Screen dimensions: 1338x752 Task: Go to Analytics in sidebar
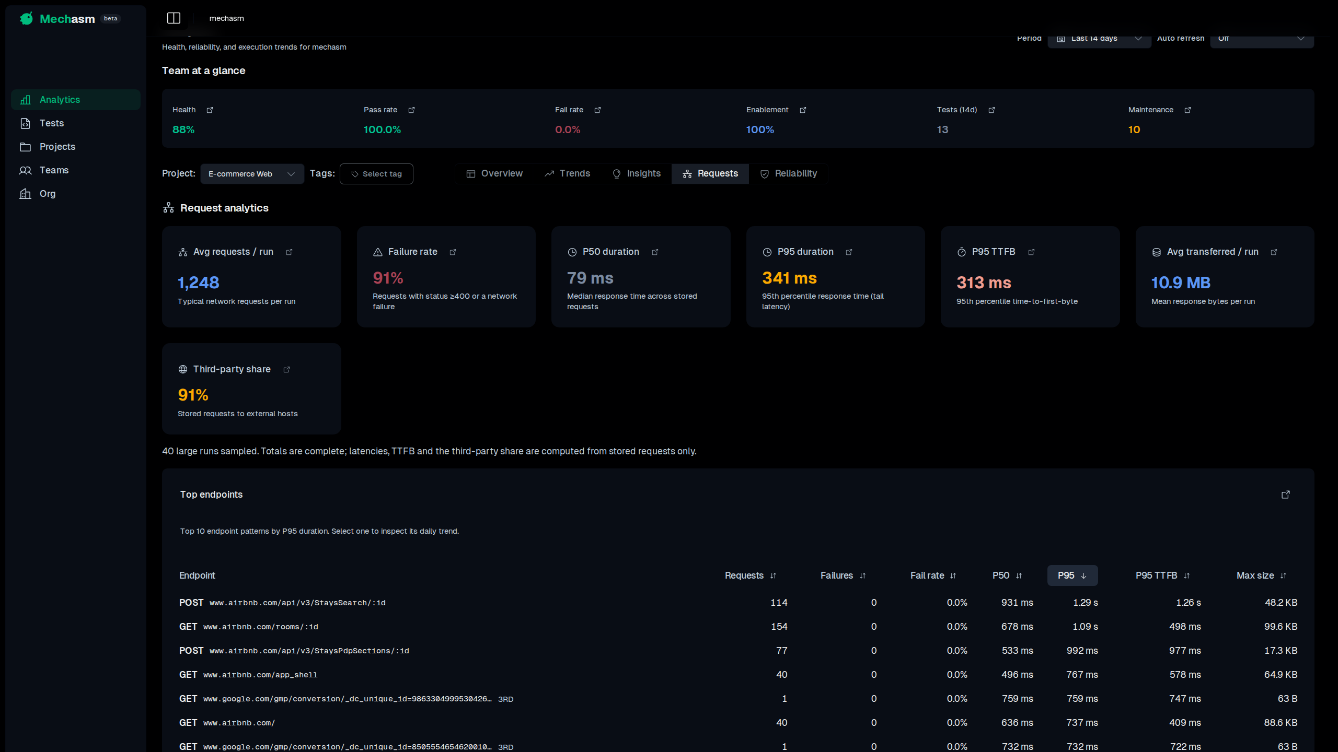(x=76, y=100)
